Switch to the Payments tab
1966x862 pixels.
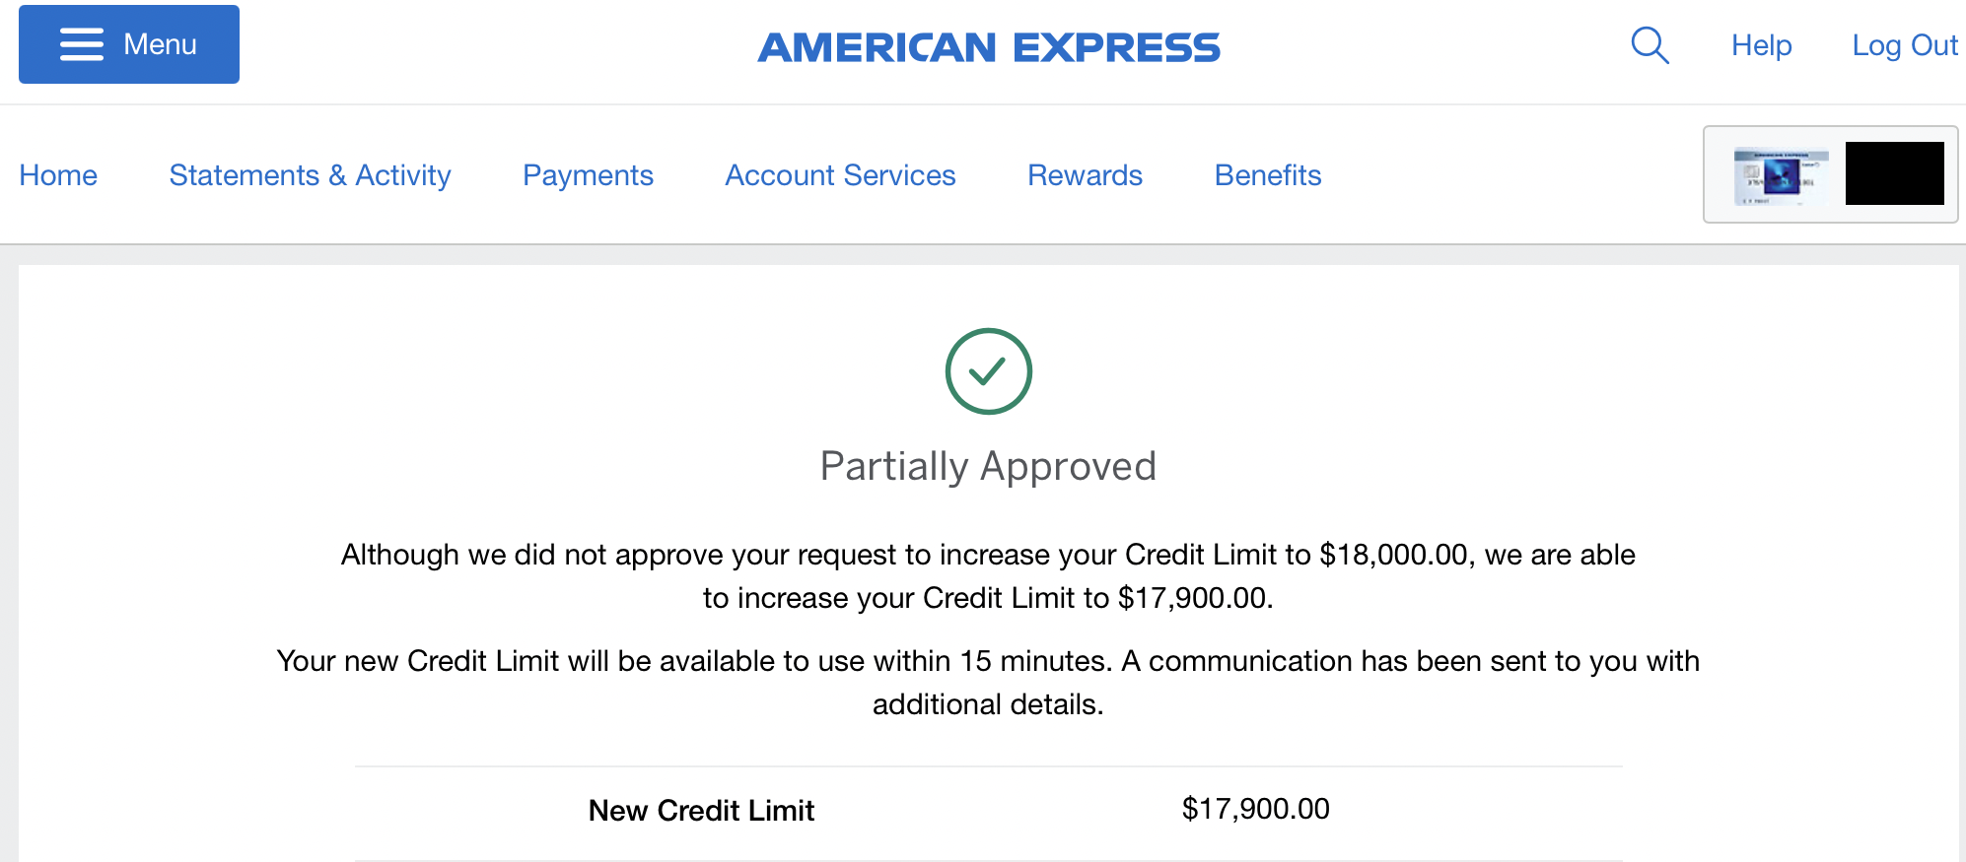pyautogui.click(x=588, y=175)
